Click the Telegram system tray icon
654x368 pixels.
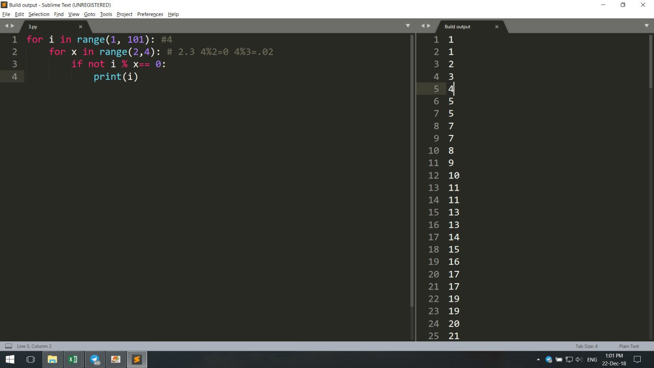click(x=549, y=360)
